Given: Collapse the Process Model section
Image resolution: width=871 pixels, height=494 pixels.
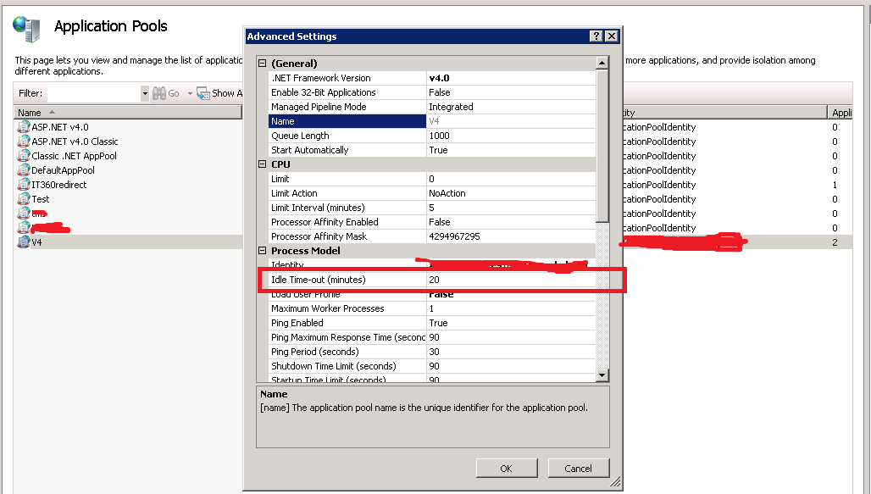Looking at the screenshot, I should click(x=262, y=250).
